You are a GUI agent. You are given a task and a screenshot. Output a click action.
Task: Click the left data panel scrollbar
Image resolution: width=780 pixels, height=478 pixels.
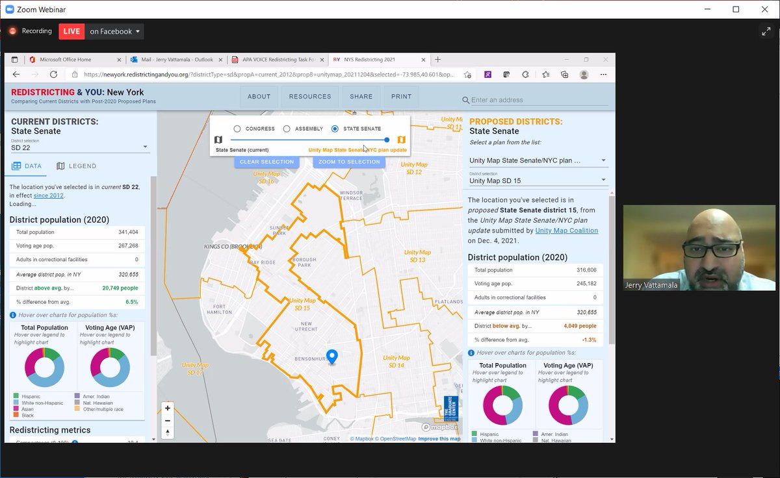pyautogui.click(x=153, y=266)
